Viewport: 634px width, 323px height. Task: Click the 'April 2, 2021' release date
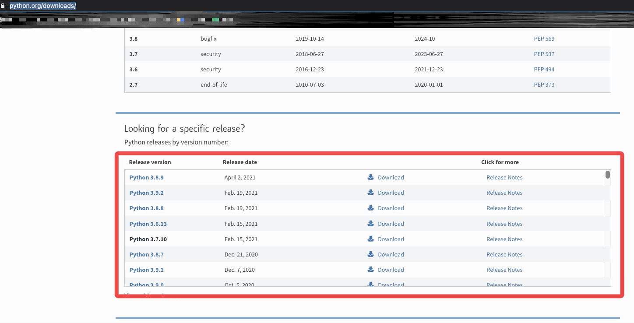click(240, 177)
